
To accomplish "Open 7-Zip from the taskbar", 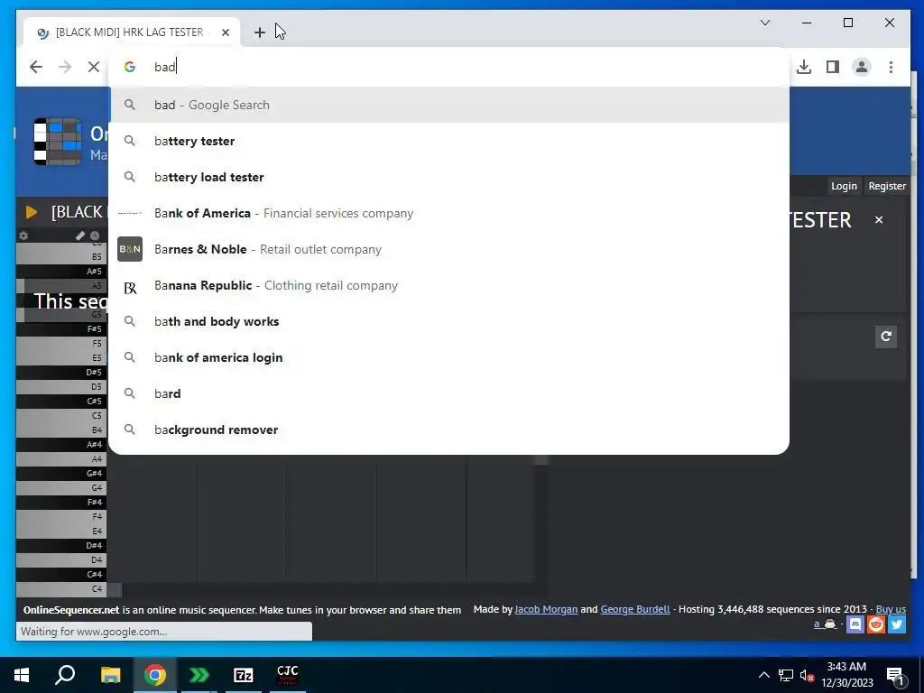I will pyautogui.click(x=244, y=675).
